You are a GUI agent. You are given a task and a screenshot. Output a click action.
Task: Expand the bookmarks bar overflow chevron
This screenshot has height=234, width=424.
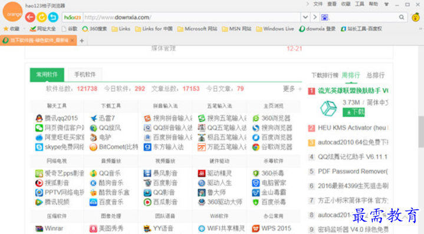[x=420, y=29]
